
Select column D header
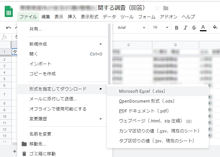pos(175,45)
